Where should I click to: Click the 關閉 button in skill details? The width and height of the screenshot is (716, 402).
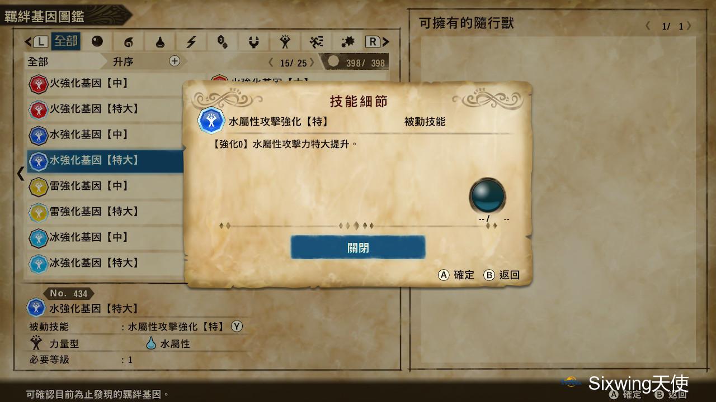(x=358, y=247)
